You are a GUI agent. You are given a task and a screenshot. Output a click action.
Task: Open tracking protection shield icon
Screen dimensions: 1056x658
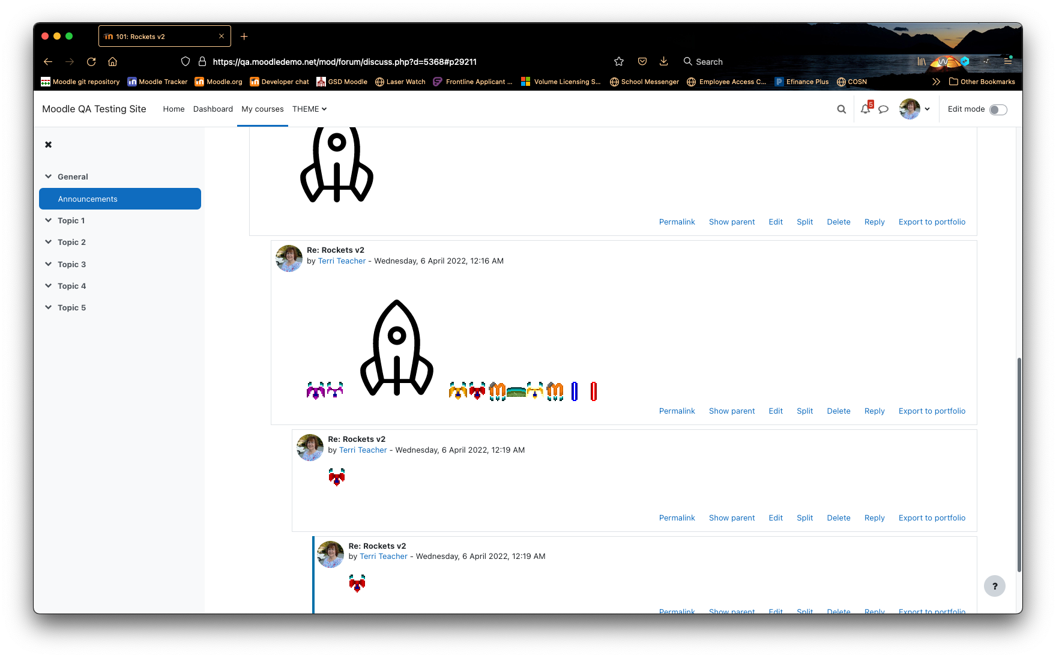[186, 62]
